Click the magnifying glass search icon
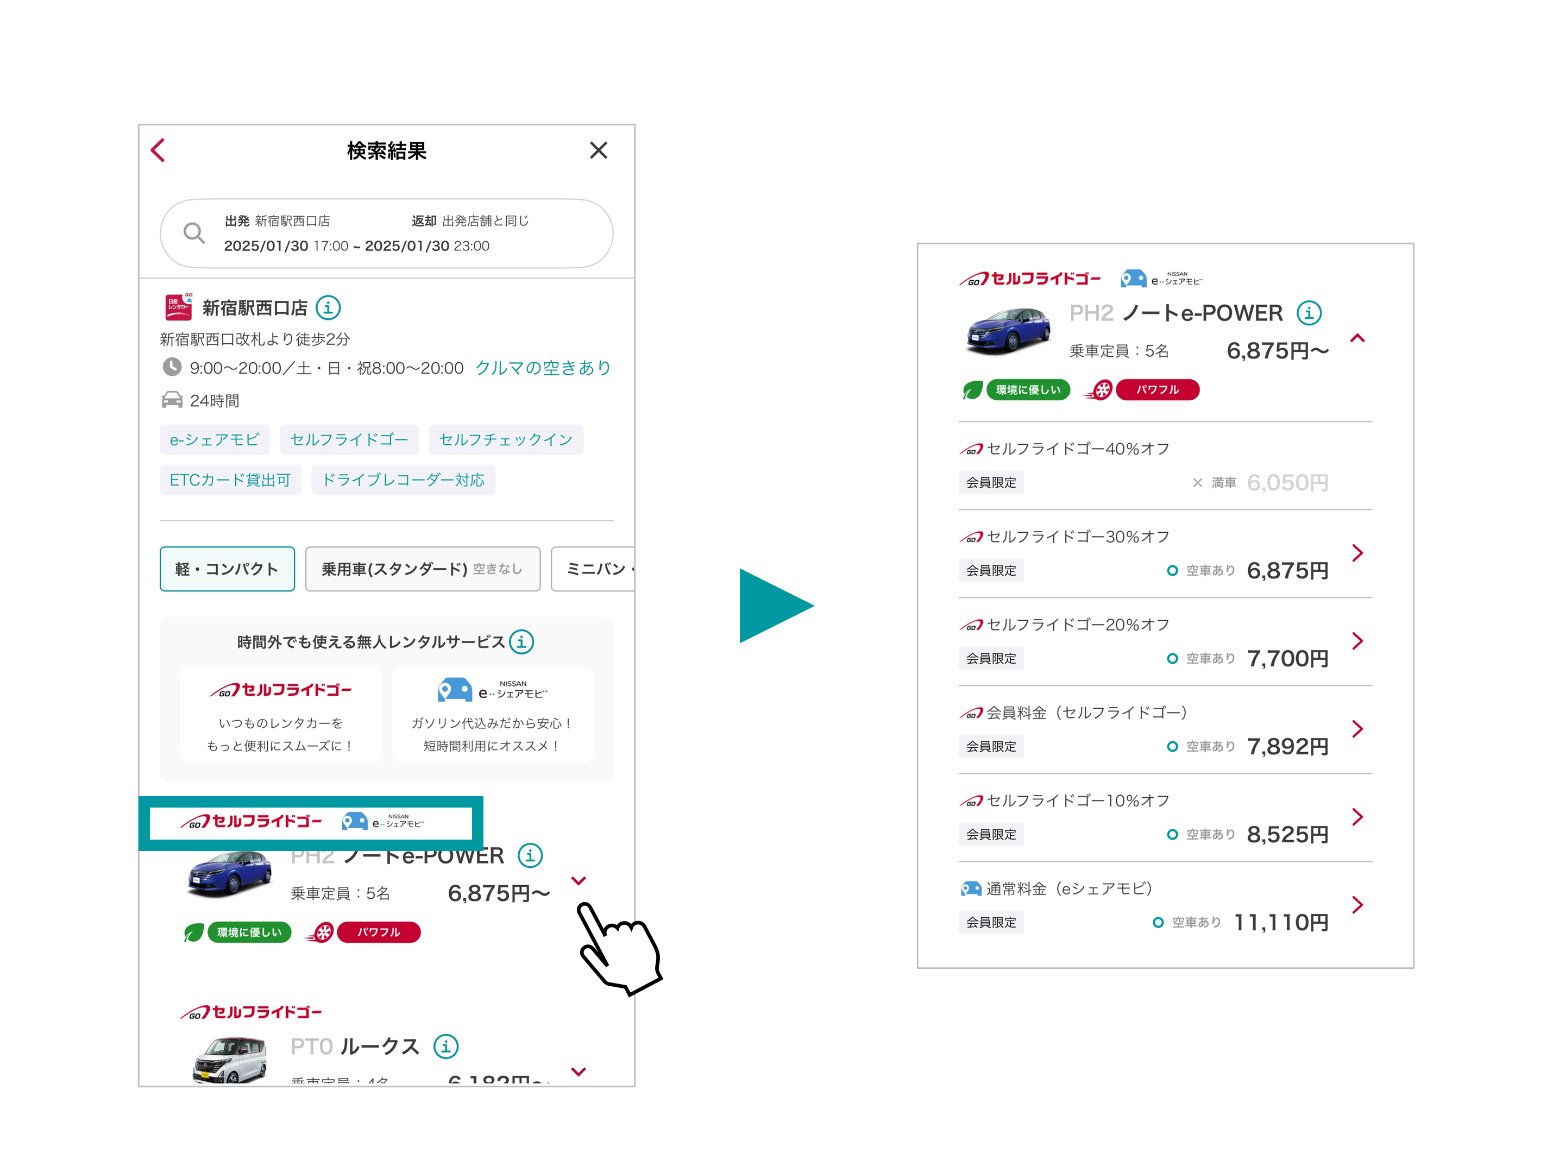Image resolution: width=1553 pixels, height=1166 pixels. 194,233
